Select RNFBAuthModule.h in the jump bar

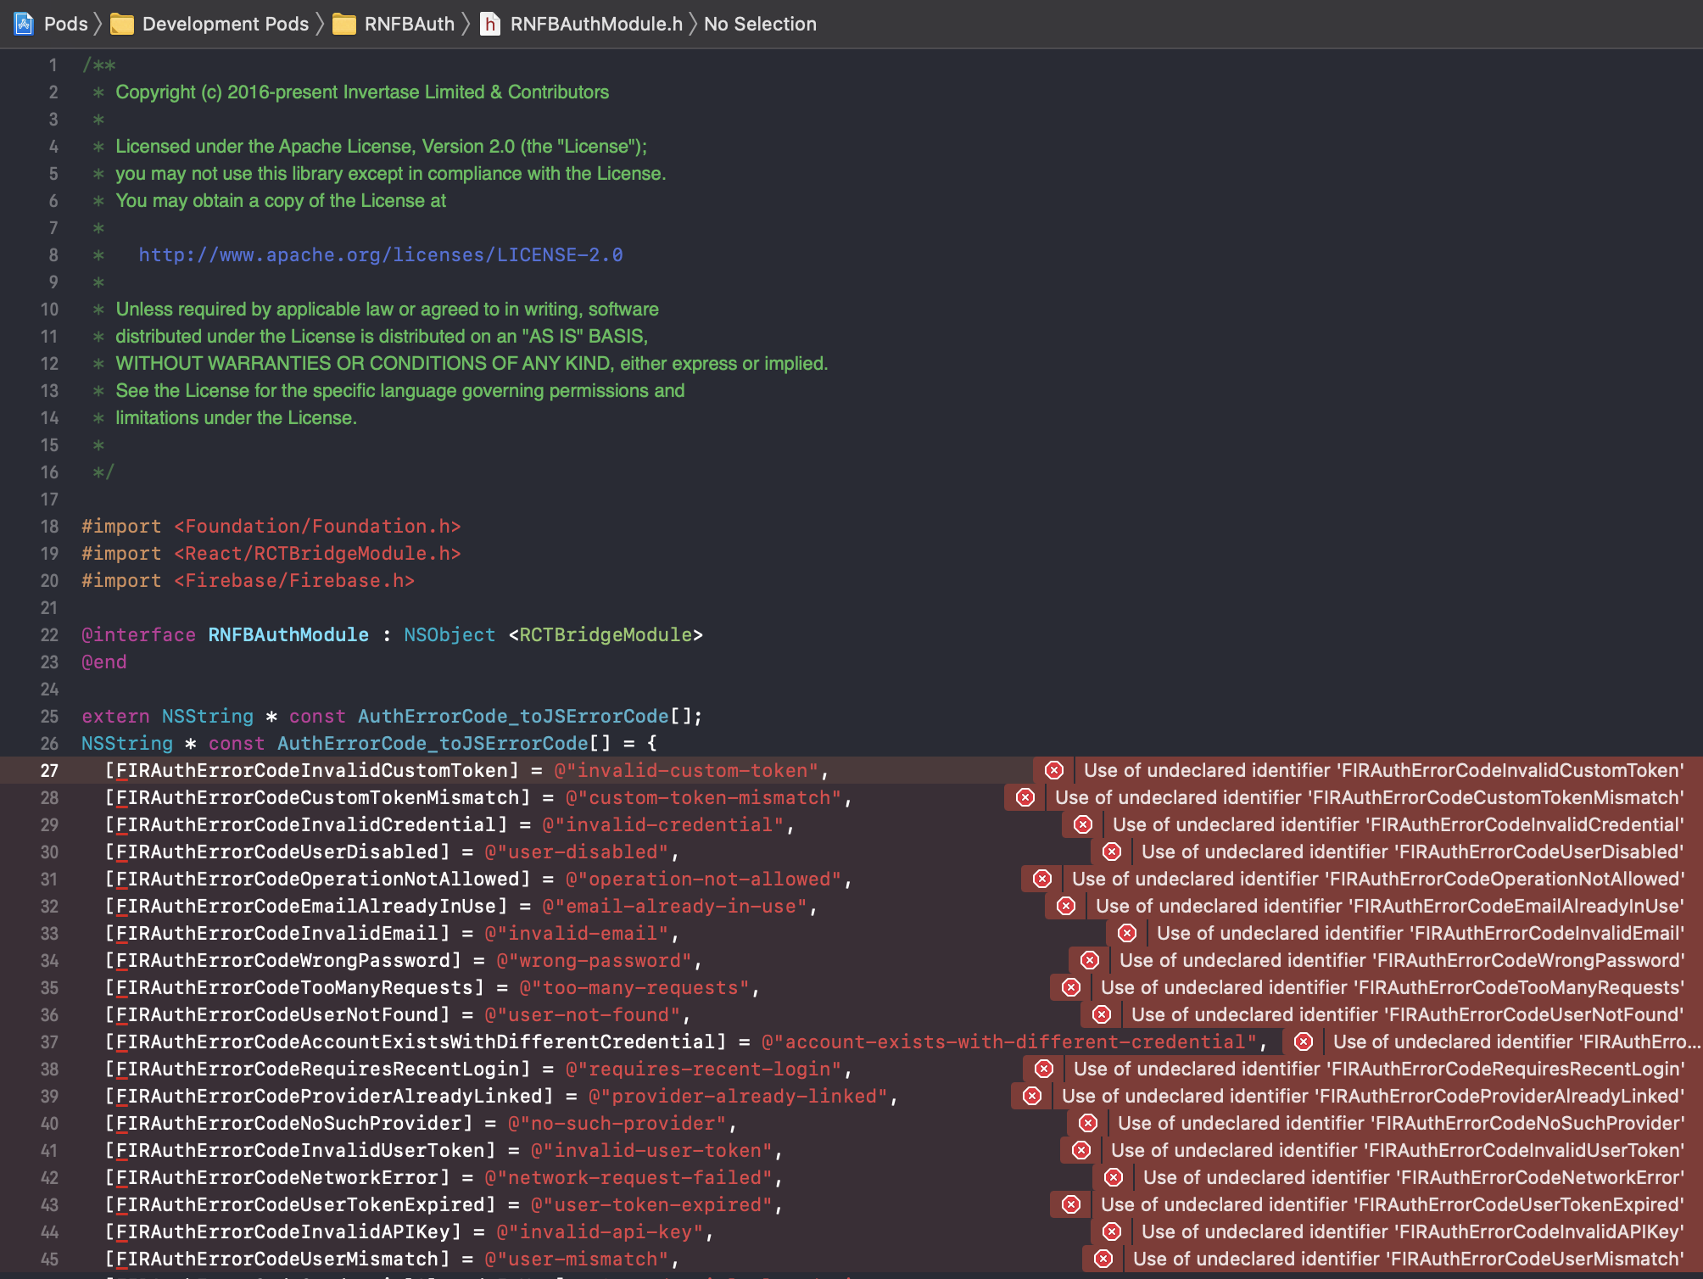click(595, 24)
